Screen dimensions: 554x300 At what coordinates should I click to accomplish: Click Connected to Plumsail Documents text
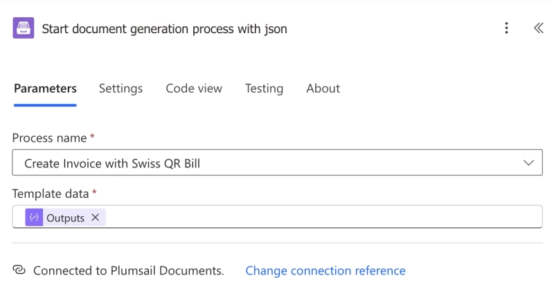pos(129,270)
